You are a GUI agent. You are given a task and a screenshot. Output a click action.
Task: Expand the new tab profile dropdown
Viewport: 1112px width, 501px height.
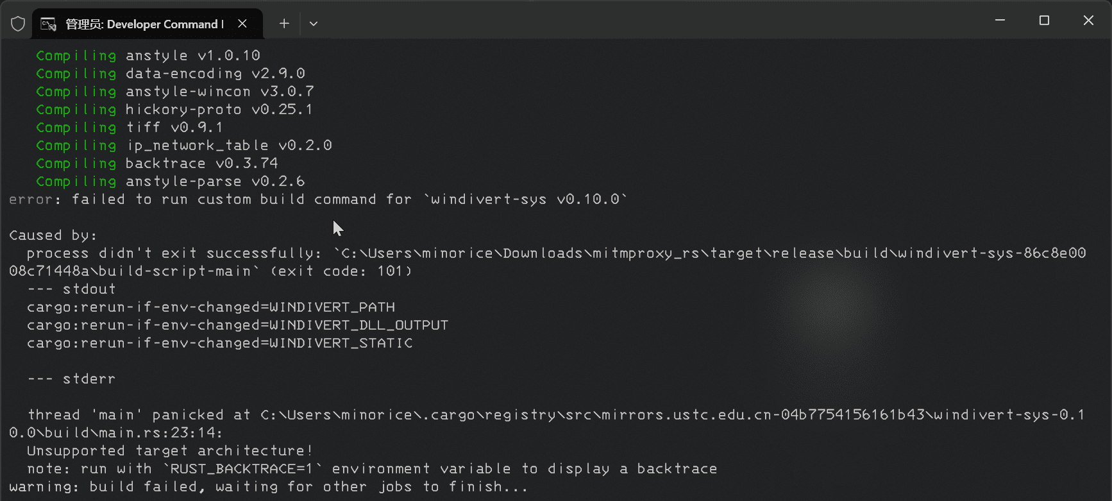[x=314, y=24]
